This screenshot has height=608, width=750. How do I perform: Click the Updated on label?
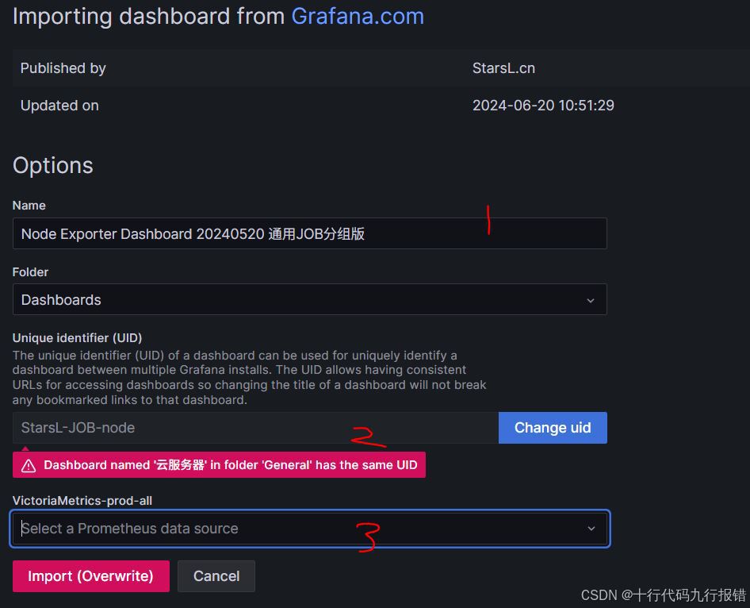59,106
